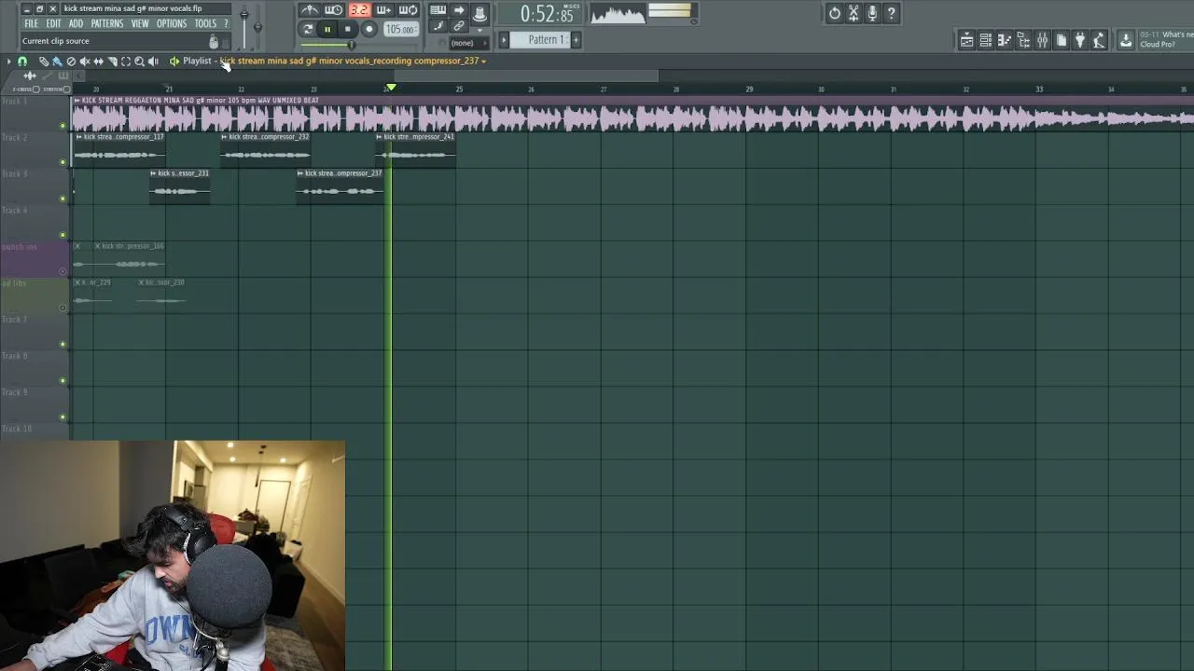Select the playlist delete tool

[71, 62]
